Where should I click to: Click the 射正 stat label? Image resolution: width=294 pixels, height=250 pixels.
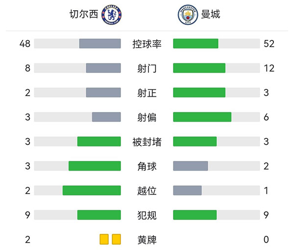(147, 92)
